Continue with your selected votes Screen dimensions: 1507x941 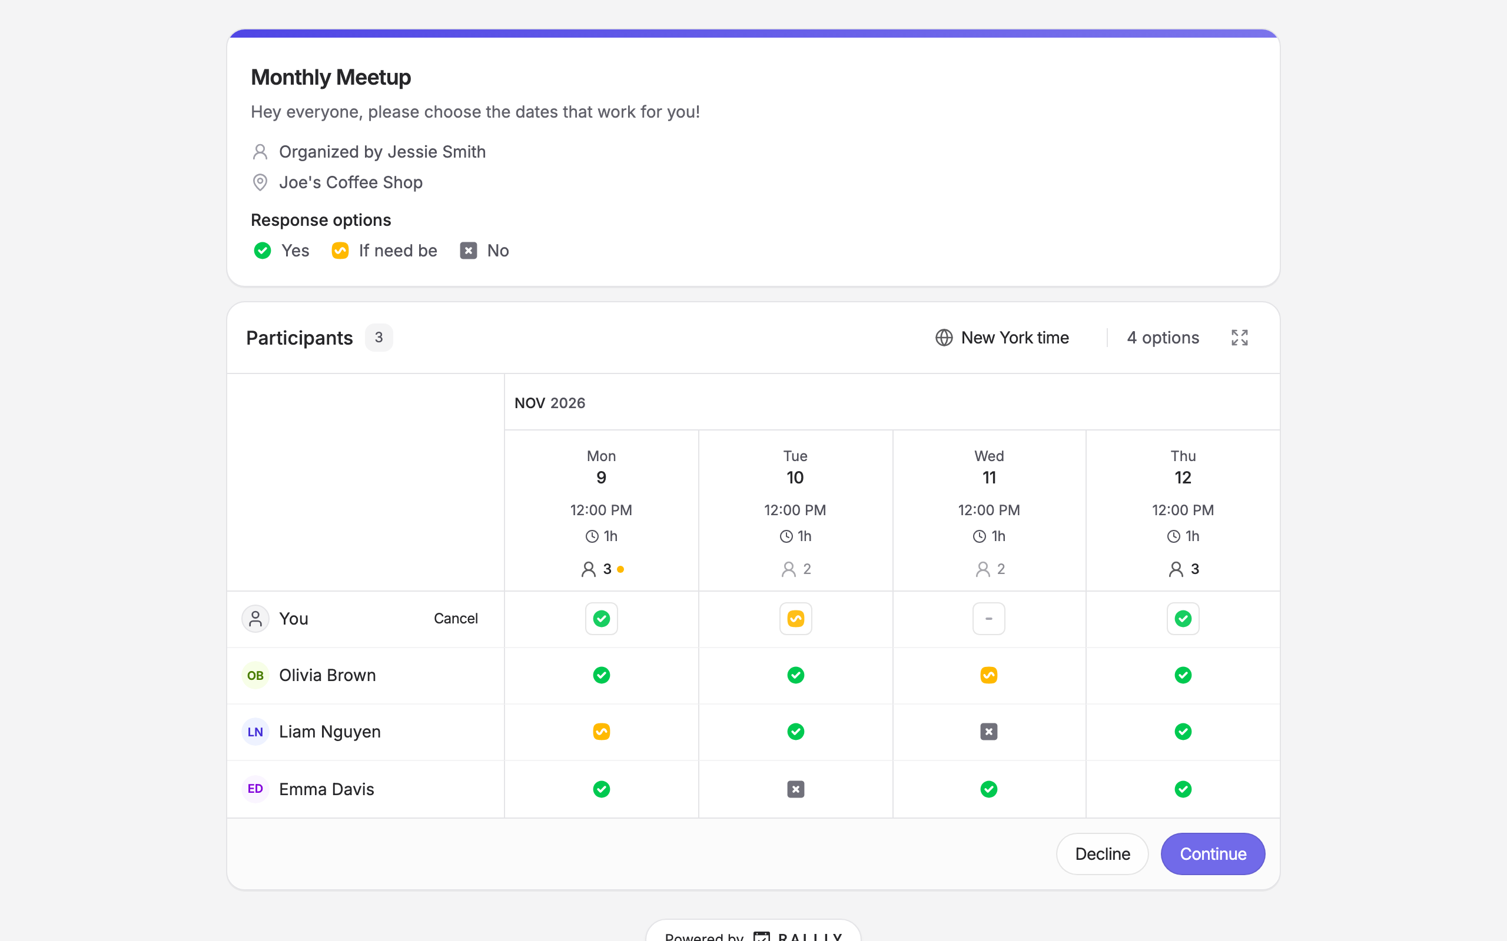point(1213,854)
